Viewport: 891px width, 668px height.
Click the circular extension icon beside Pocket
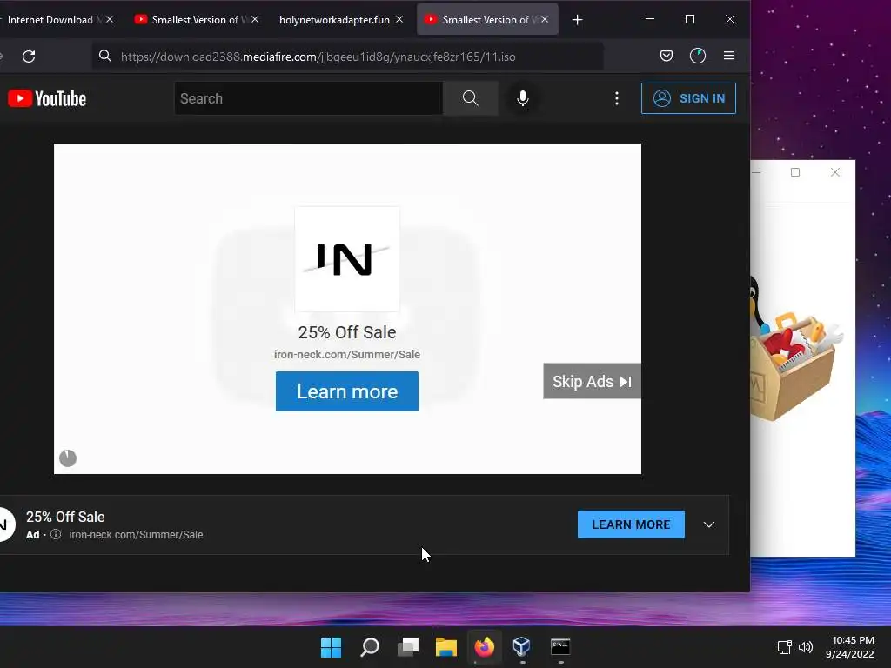(698, 56)
